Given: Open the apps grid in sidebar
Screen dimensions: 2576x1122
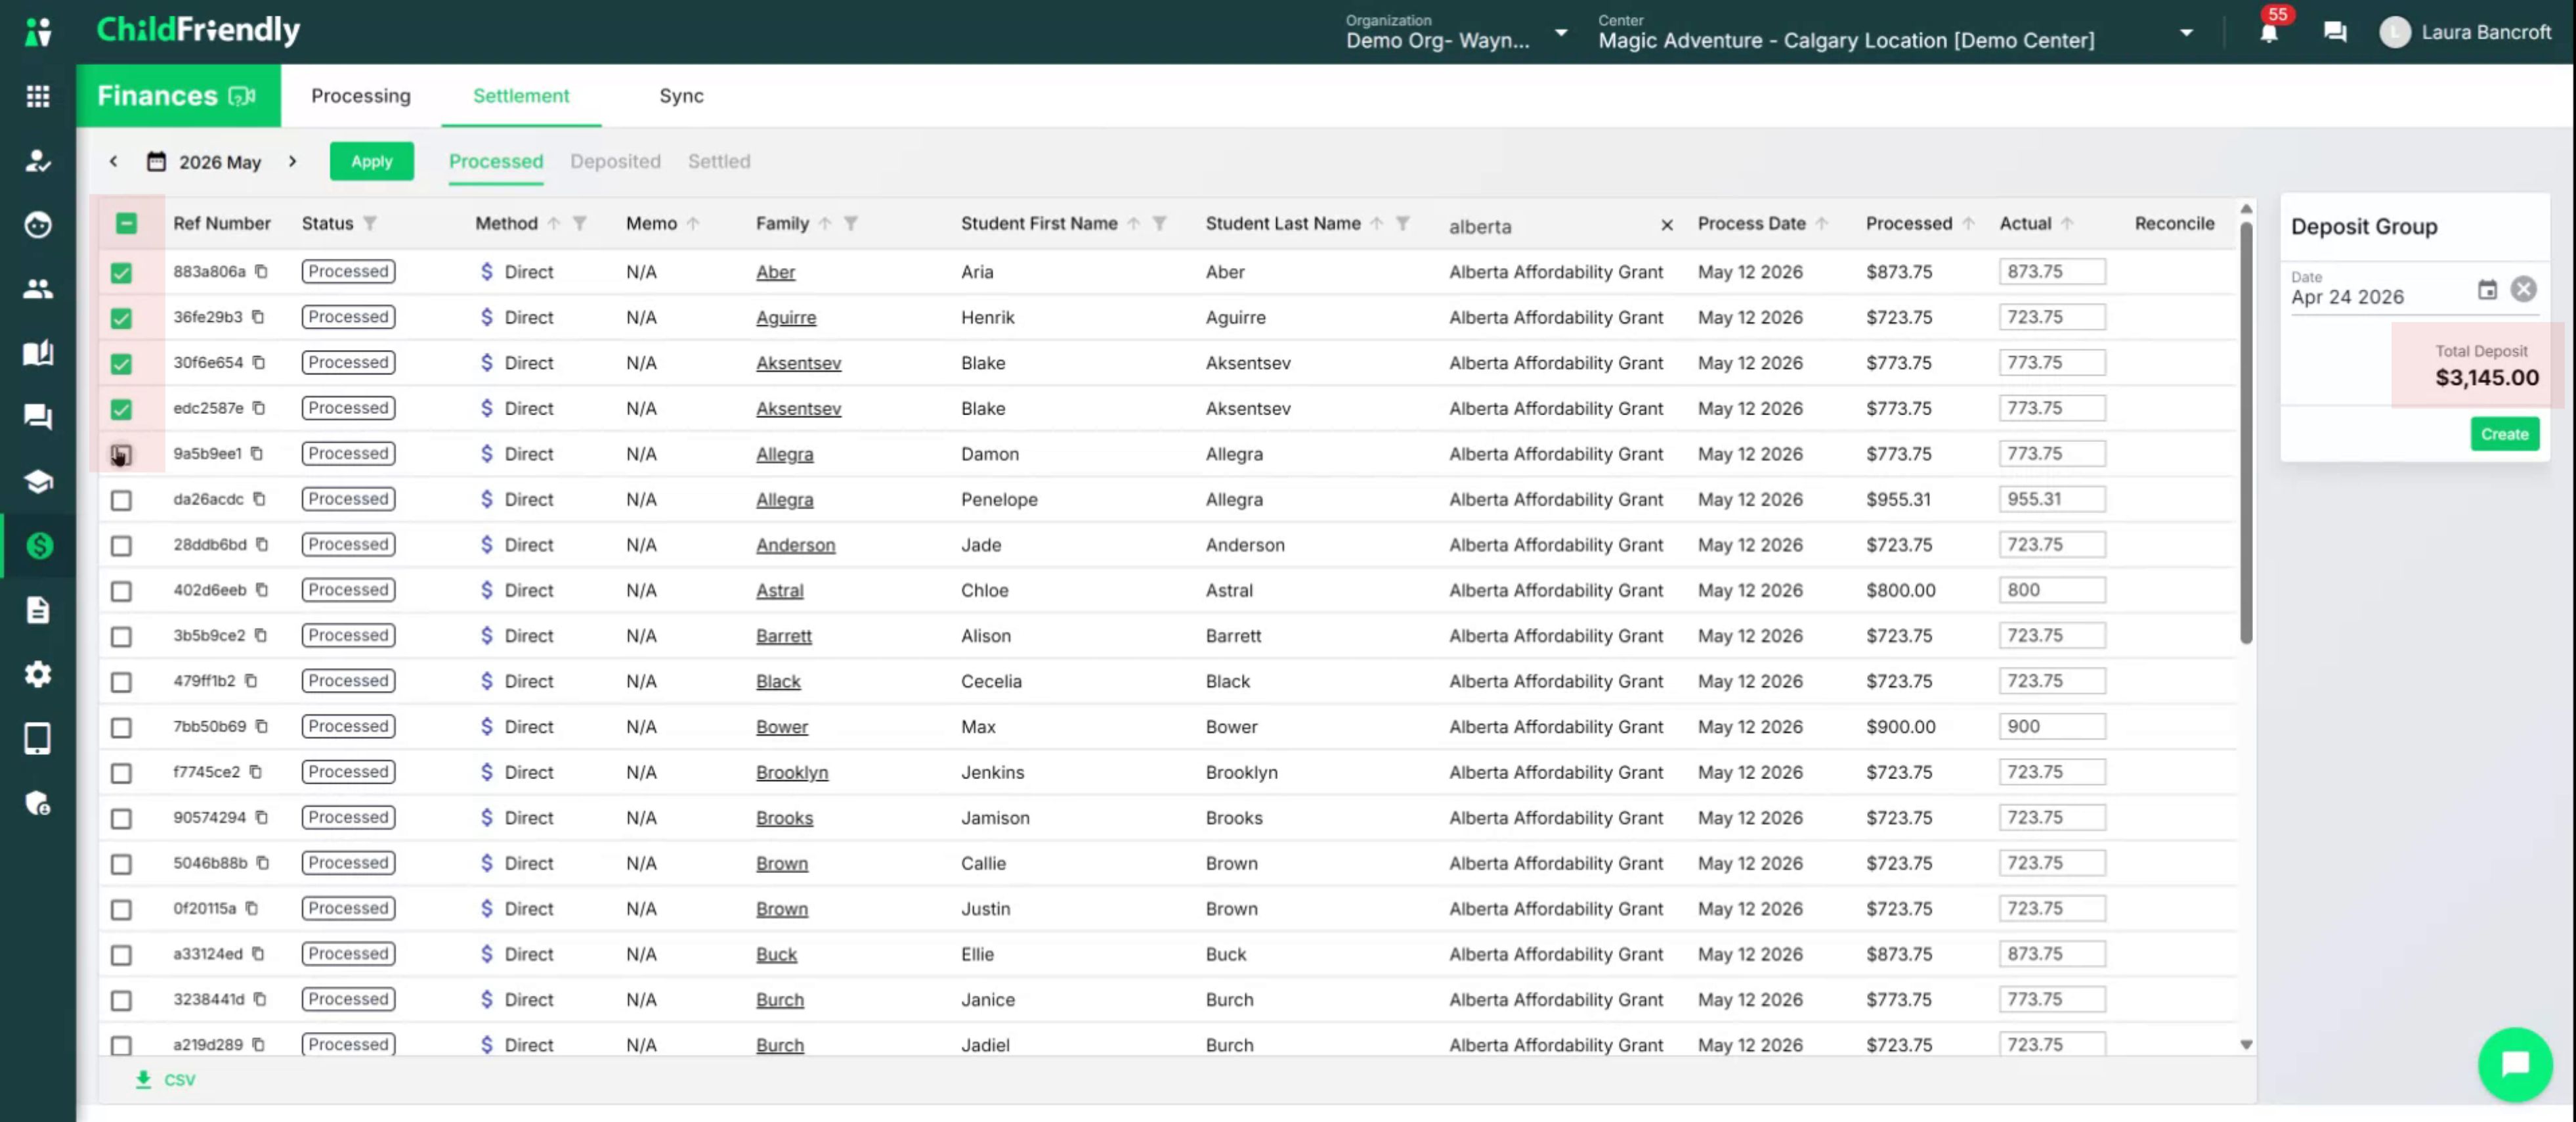Looking at the screenshot, I should click(38, 96).
